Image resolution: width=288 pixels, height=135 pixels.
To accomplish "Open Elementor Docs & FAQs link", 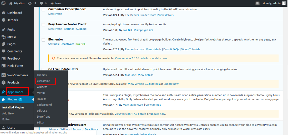I will [x=171, y=49].
